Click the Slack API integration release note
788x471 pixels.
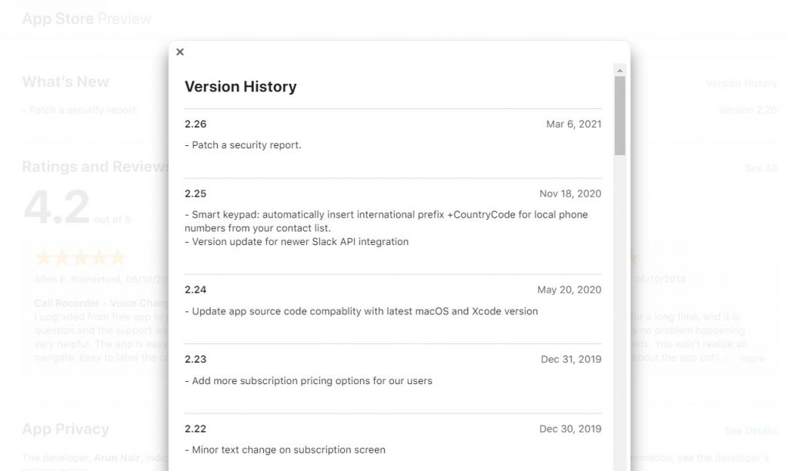(x=296, y=242)
